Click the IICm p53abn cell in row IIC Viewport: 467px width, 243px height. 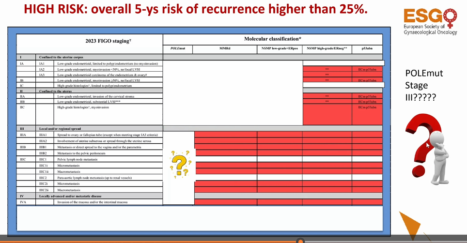pyautogui.click(x=367, y=115)
